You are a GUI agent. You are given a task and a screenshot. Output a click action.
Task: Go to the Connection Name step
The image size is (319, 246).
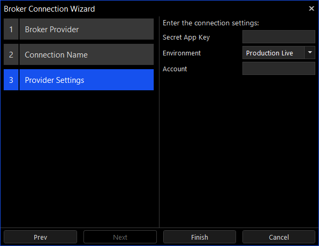pyautogui.click(x=87, y=54)
